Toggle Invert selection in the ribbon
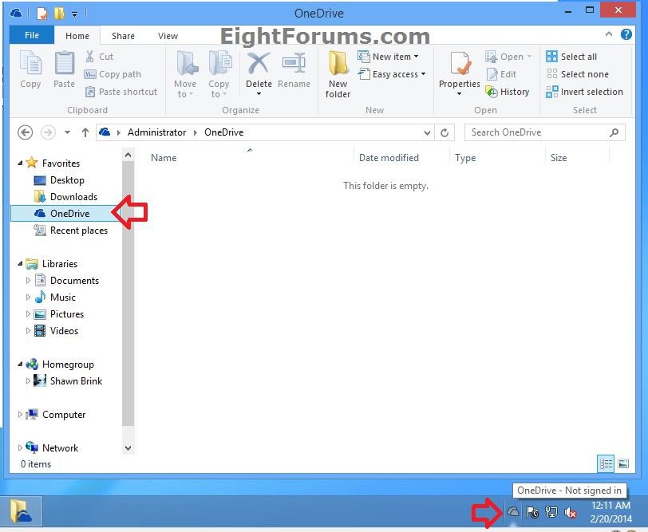This screenshot has height=532, width=648. [585, 92]
